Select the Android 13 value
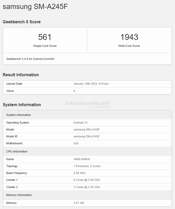 point(80,123)
